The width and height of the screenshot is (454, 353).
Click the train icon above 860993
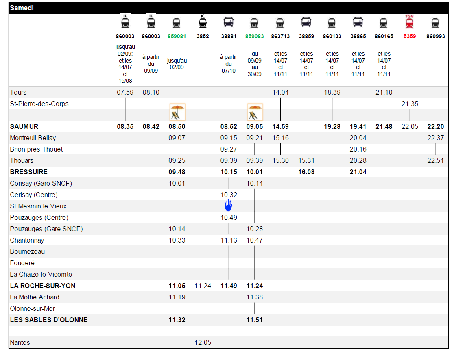(435, 23)
